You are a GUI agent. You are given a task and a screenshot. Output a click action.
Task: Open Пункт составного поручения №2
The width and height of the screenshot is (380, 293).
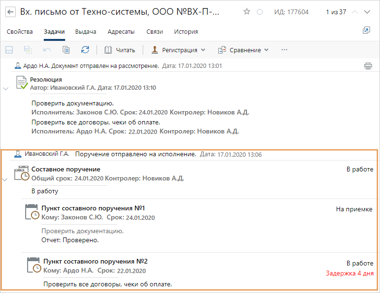(95, 262)
